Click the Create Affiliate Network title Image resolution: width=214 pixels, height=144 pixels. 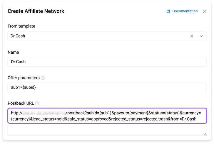36,11
